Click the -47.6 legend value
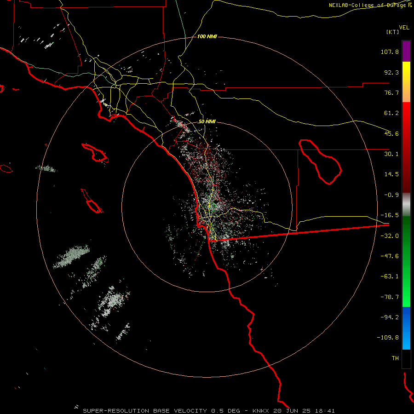 pos(390,256)
